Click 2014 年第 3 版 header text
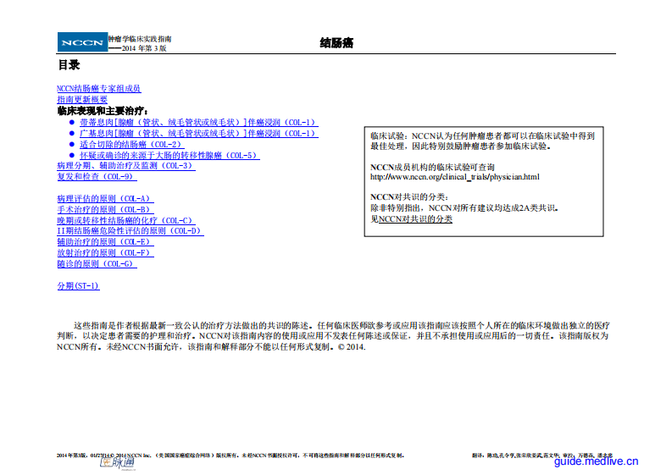 tap(144, 48)
